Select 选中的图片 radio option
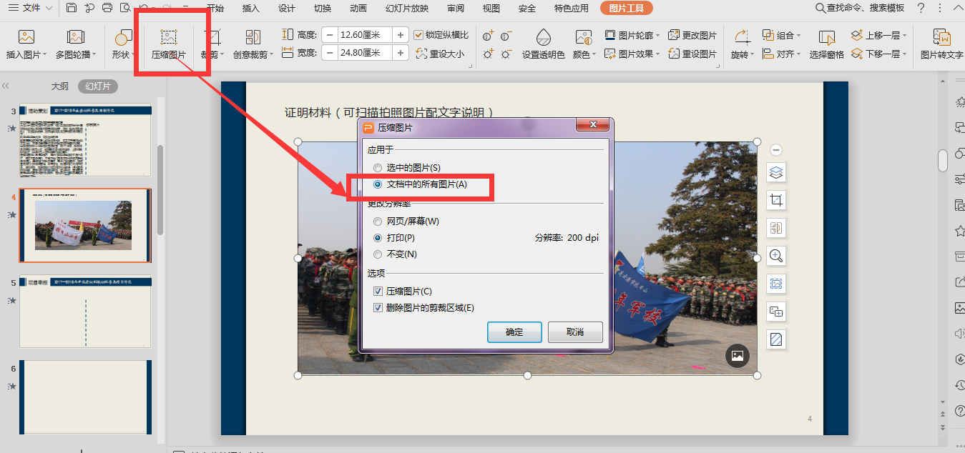The width and height of the screenshot is (965, 453). [378, 168]
